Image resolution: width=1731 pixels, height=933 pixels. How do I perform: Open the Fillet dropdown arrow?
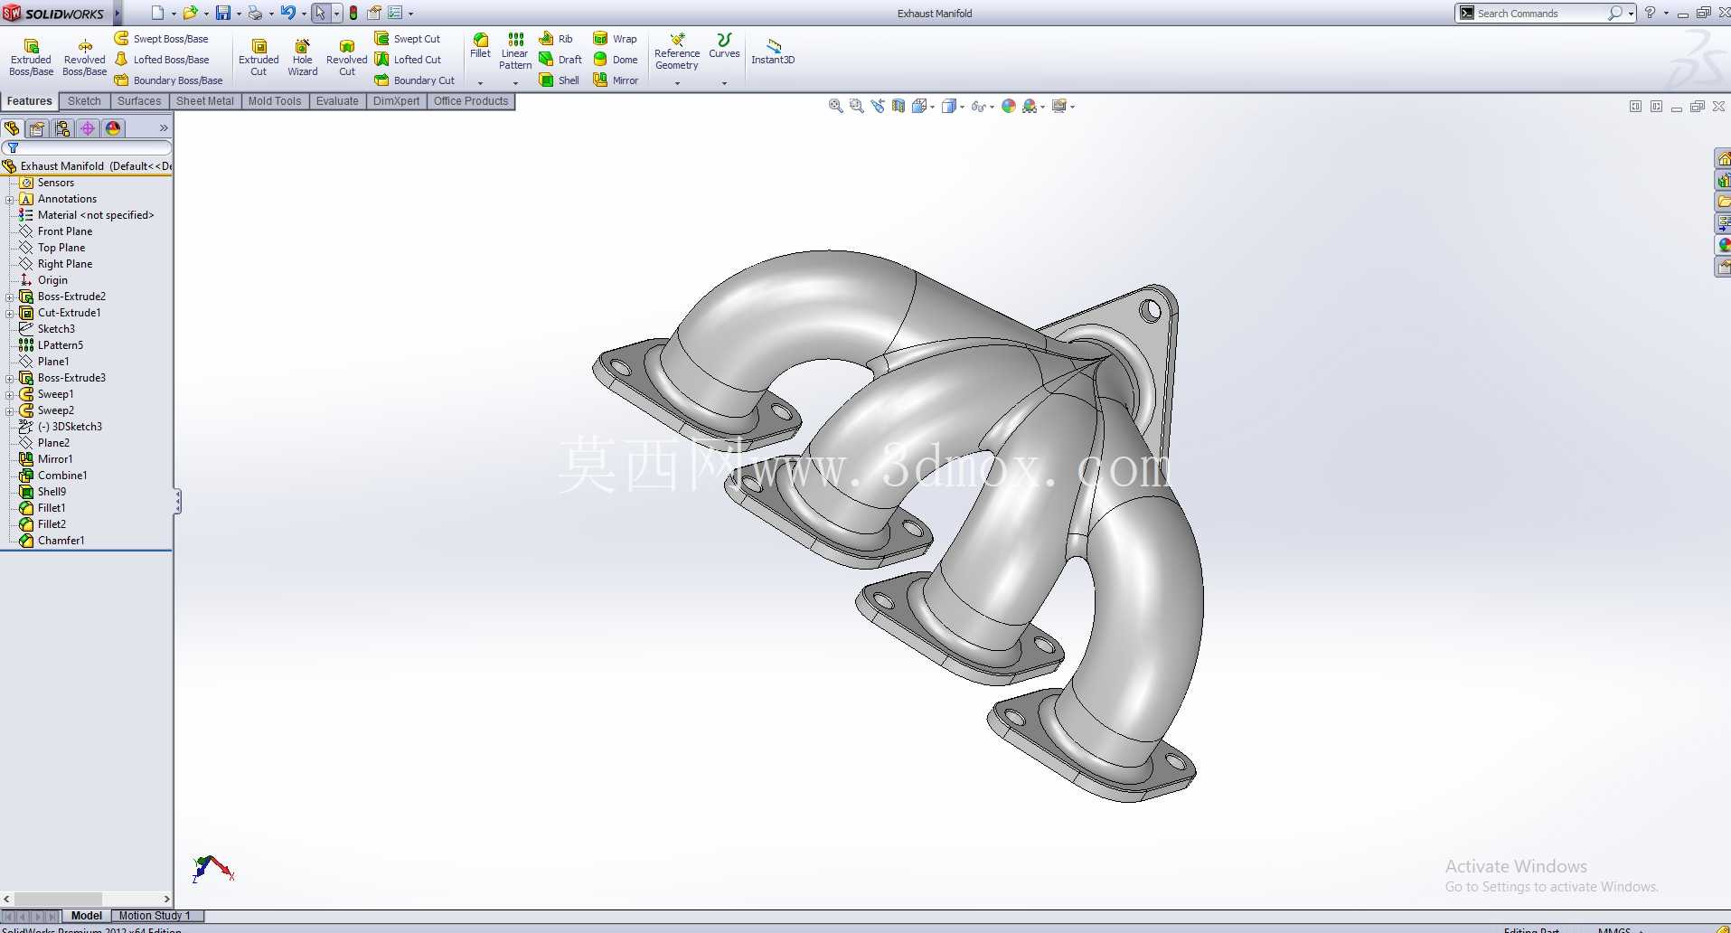(x=480, y=83)
